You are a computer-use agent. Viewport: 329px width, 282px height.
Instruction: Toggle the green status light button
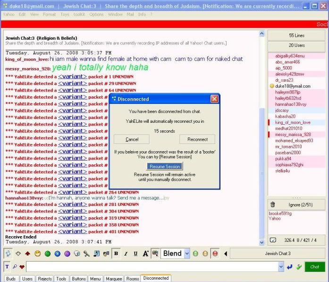point(195,254)
